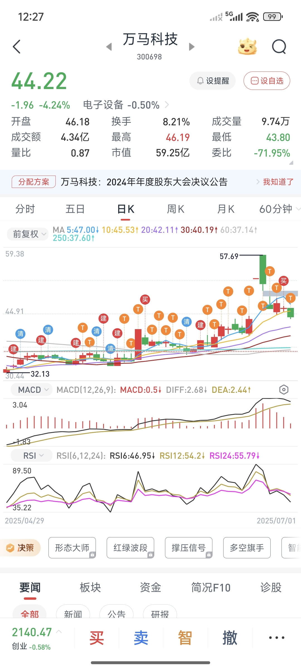Select the 要闻 section tab
The width and height of the screenshot is (301, 670).
(x=30, y=587)
